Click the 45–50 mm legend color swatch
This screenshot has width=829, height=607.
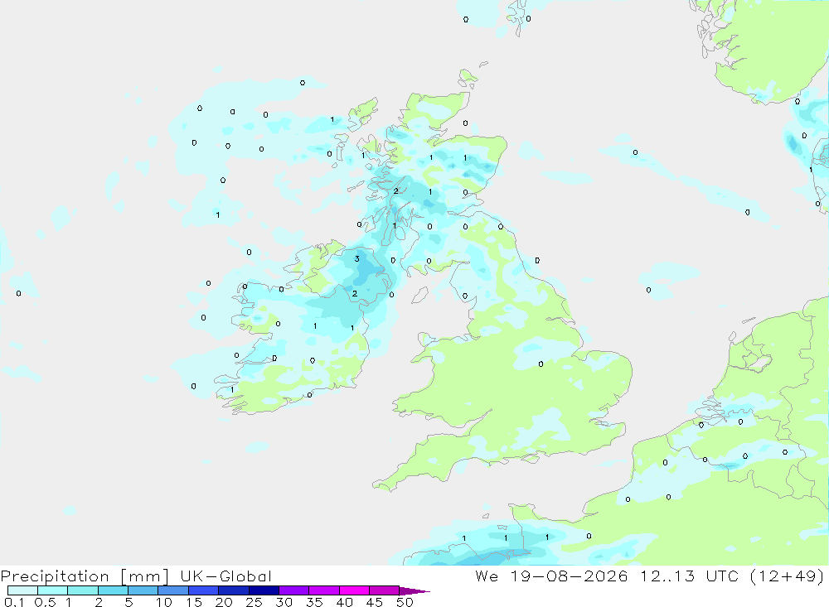pos(384,590)
